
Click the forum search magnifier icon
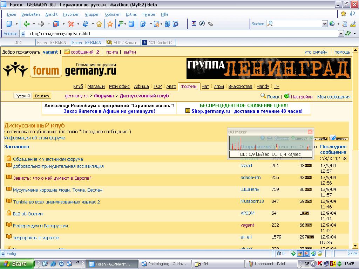(263, 96)
